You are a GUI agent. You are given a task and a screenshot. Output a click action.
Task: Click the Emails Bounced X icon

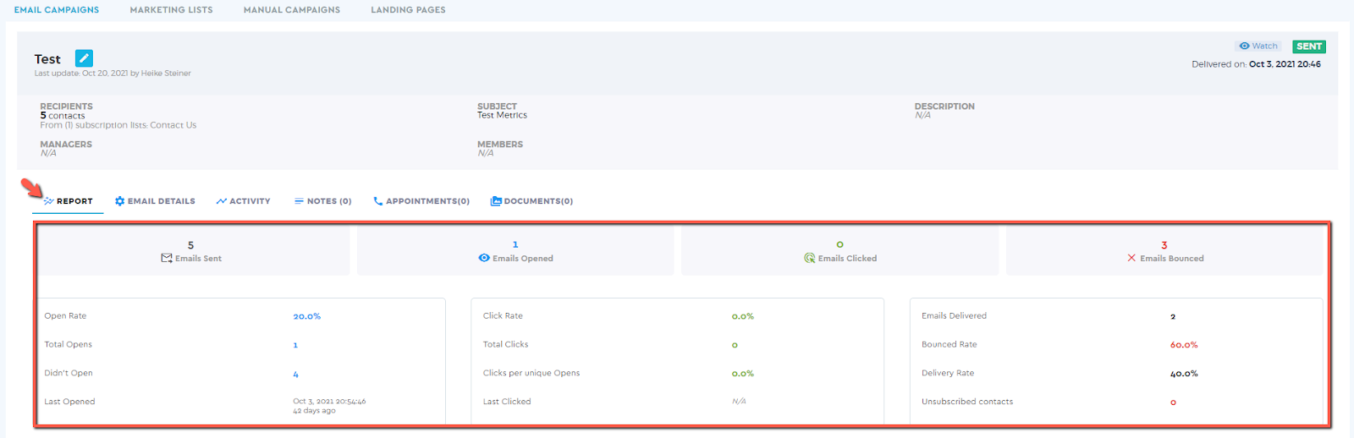click(x=1131, y=258)
